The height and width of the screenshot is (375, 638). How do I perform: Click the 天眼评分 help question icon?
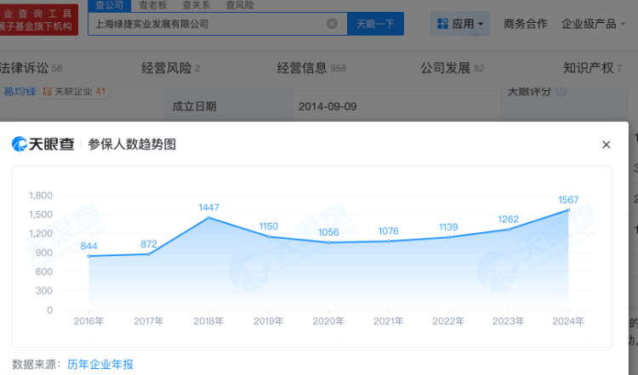(x=561, y=90)
